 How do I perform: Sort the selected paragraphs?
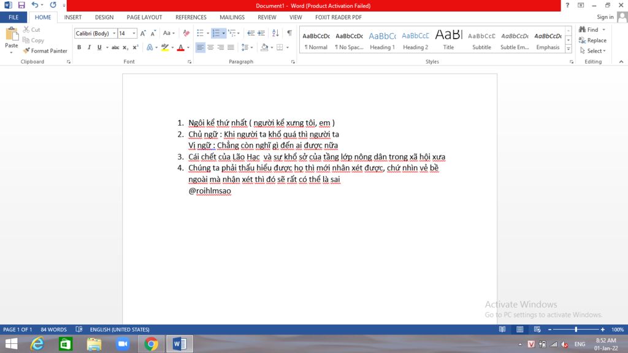point(275,33)
